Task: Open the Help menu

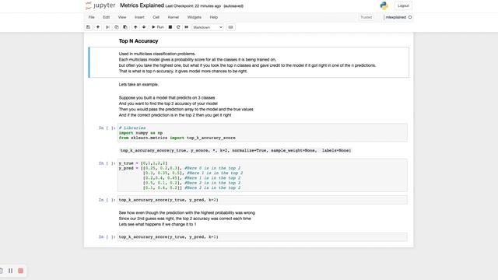Action: coord(214,17)
